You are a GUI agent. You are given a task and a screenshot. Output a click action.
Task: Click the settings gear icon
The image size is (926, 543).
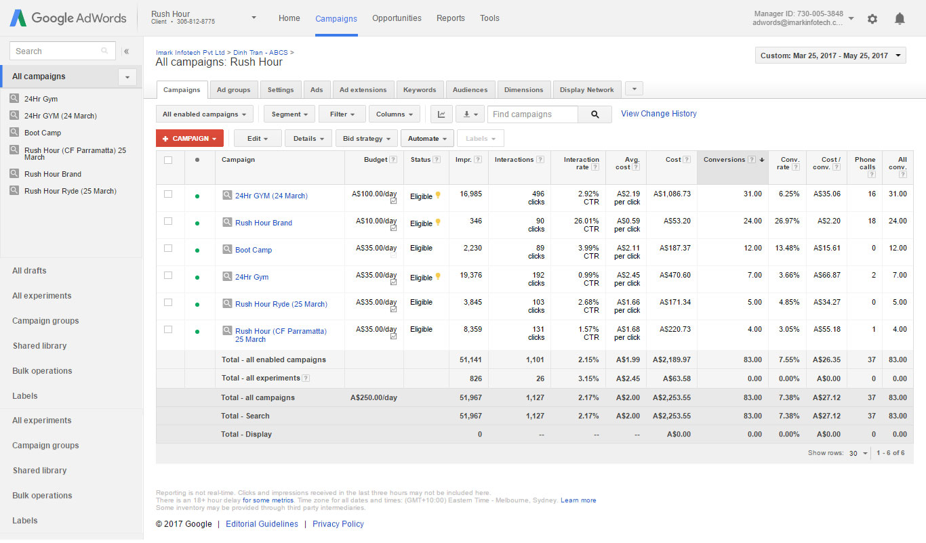click(x=872, y=19)
